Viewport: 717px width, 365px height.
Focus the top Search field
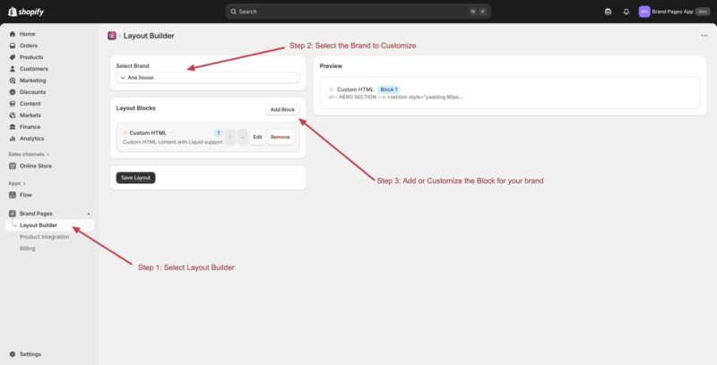(358, 12)
